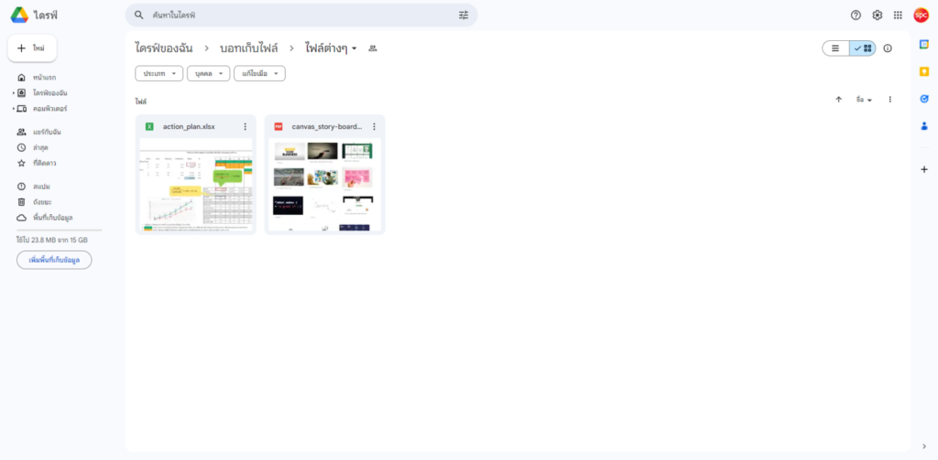Open the Help question mark icon
938x460 pixels.
(856, 16)
